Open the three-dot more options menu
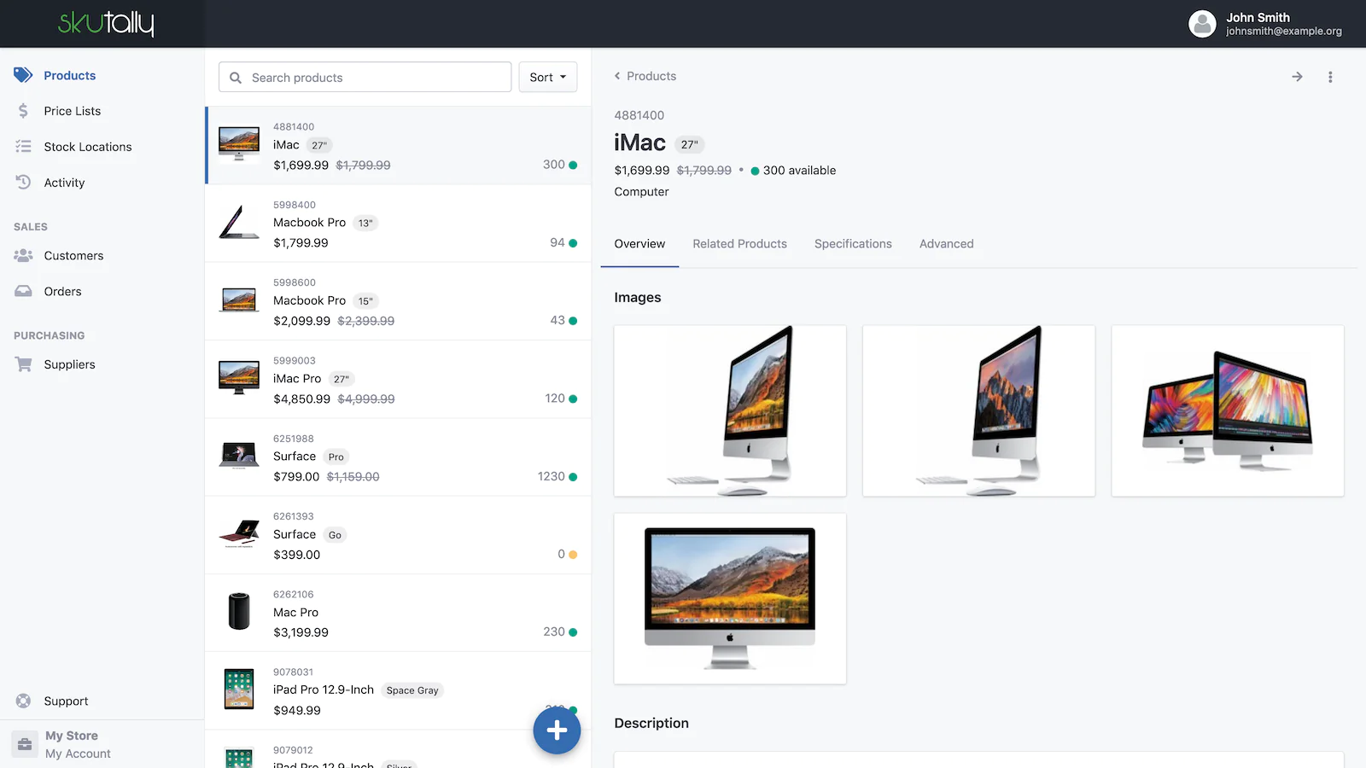This screenshot has height=768, width=1366. [1330, 77]
